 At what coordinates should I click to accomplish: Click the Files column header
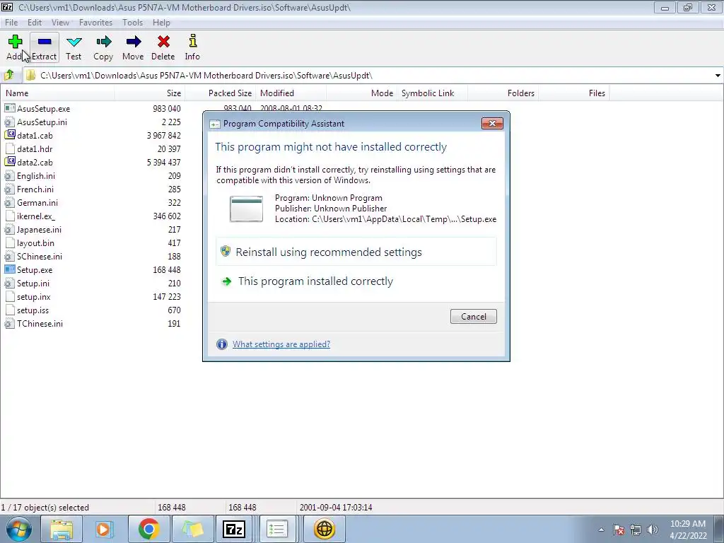(x=574, y=93)
